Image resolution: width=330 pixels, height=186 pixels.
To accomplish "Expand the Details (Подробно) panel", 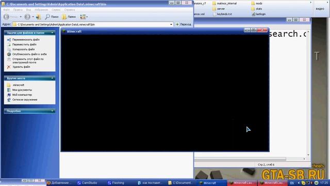I will [52, 111].
